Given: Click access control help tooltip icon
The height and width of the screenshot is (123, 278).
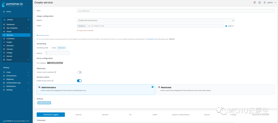Looking at the screenshot, I should click(53, 81).
